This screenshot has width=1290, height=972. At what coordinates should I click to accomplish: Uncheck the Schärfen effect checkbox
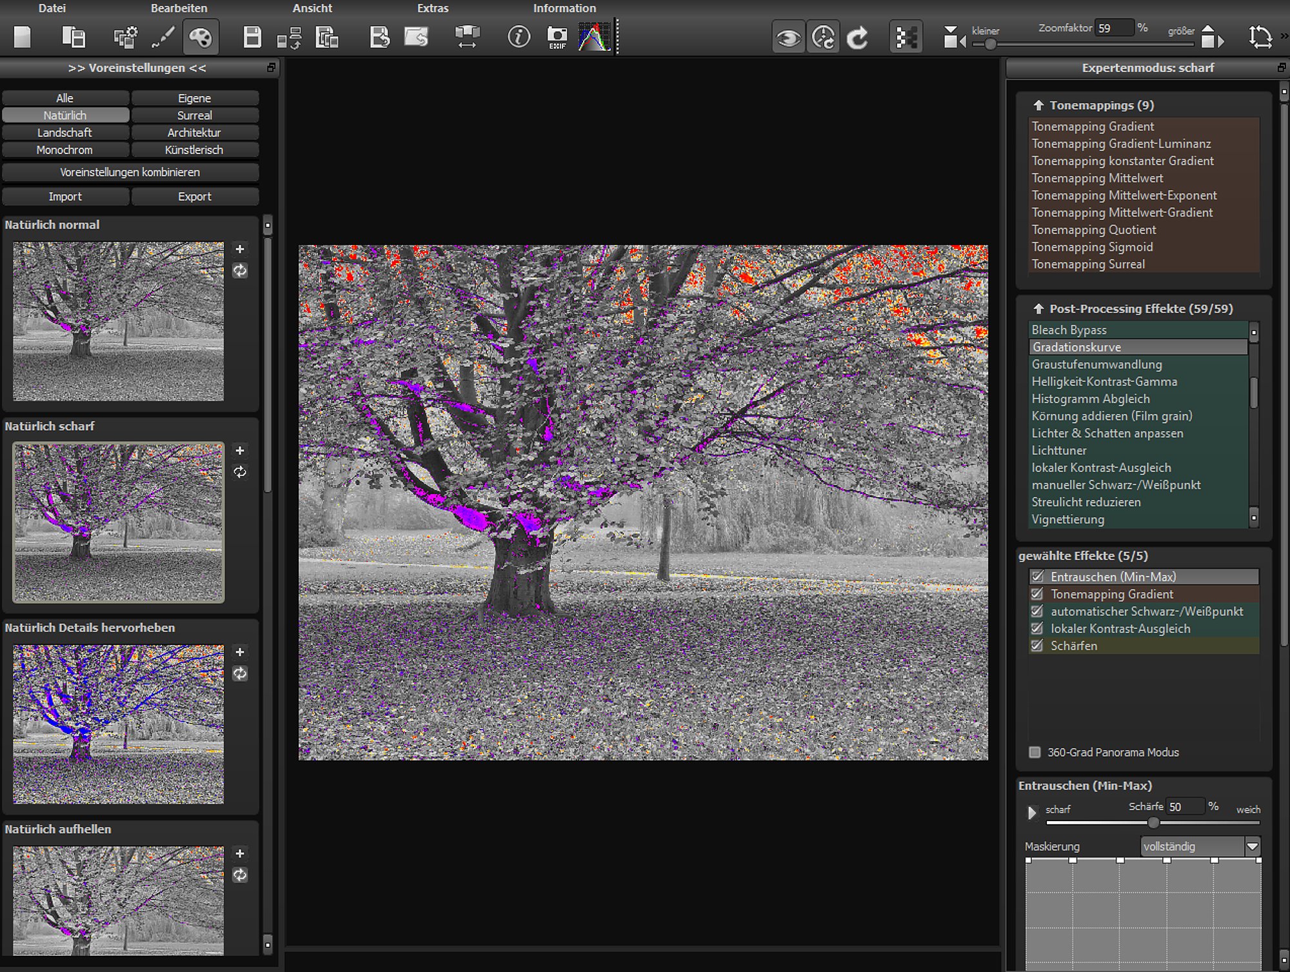pyautogui.click(x=1037, y=645)
